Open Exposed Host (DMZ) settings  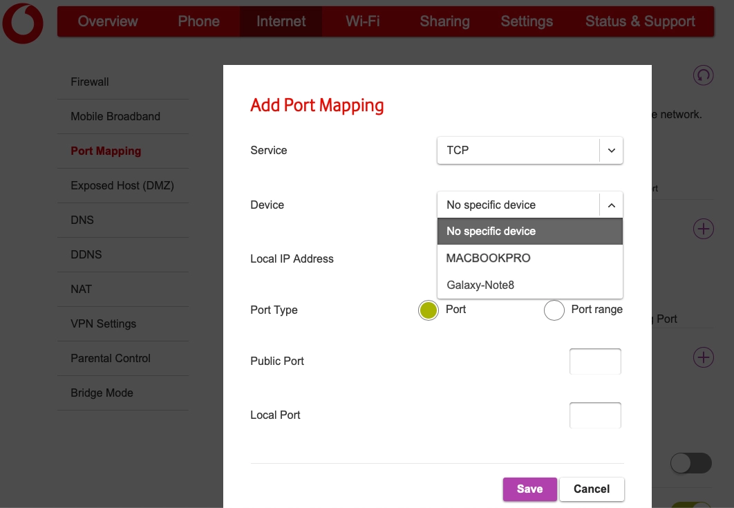click(x=122, y=185)
